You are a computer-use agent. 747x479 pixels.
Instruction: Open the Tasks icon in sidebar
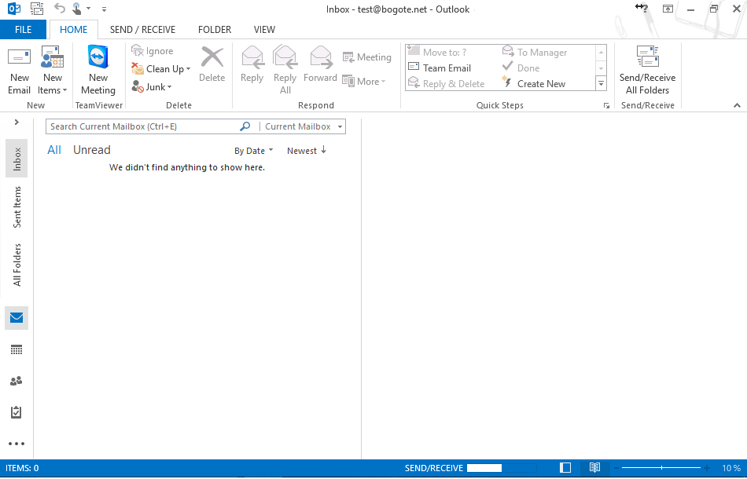[x=17, y=412]
